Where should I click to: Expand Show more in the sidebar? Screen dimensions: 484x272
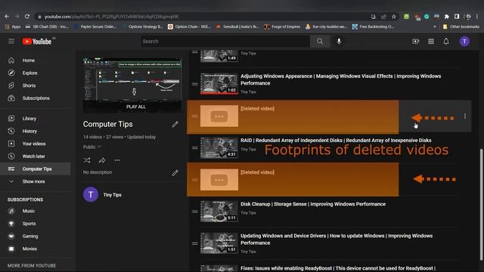36,181
